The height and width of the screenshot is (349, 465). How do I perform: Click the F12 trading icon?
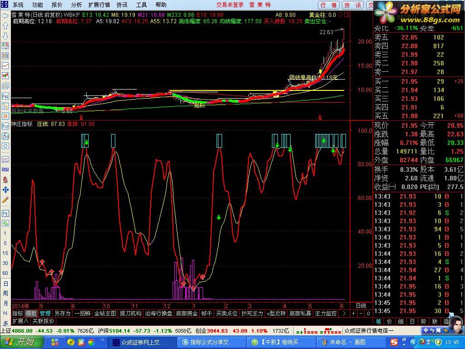[5, 126]
